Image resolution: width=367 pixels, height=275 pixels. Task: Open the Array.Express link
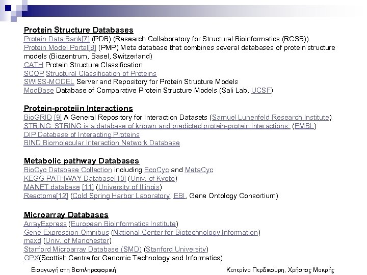(x=45, y=224)
